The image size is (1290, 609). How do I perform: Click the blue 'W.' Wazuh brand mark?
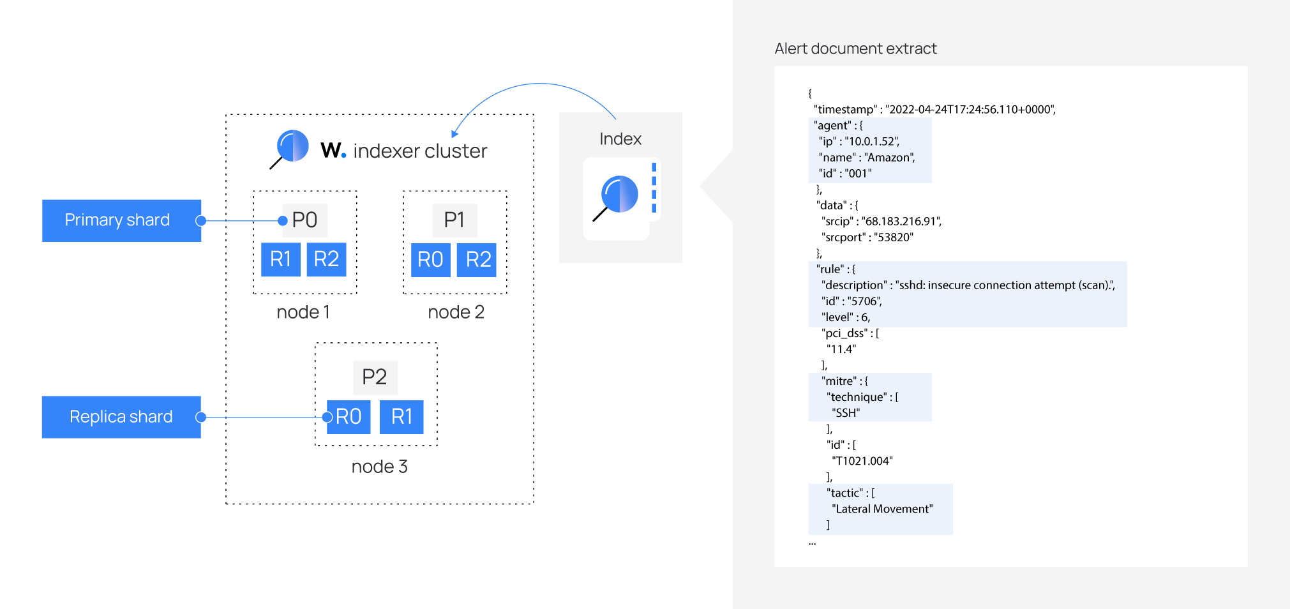(333, 151)
